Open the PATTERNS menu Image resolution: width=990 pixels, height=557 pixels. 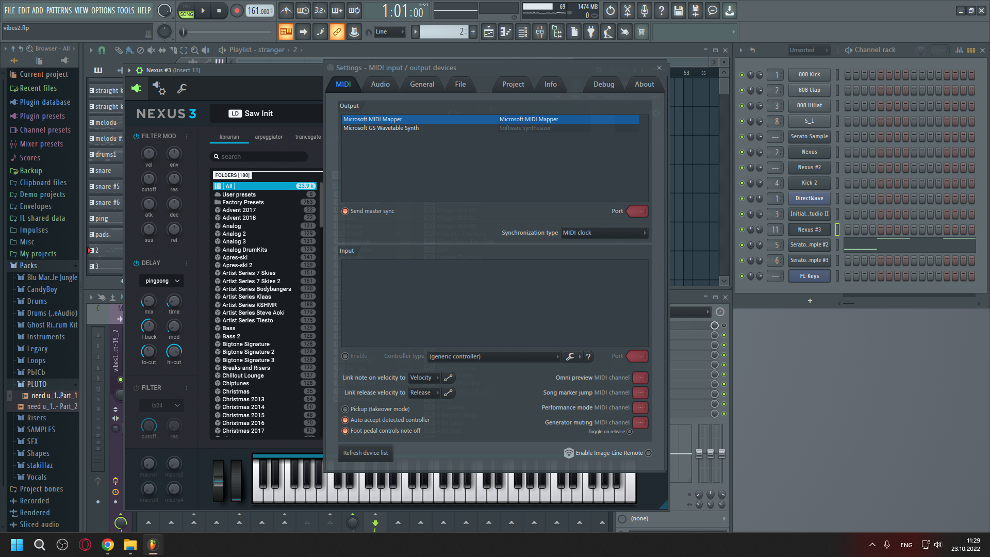point(59,10)
